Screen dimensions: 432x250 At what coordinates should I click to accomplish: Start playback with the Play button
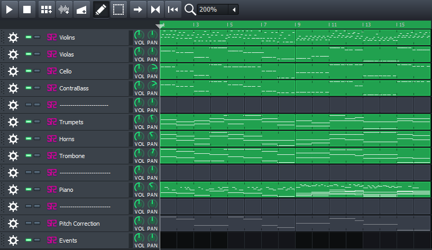tap(10, 10)
